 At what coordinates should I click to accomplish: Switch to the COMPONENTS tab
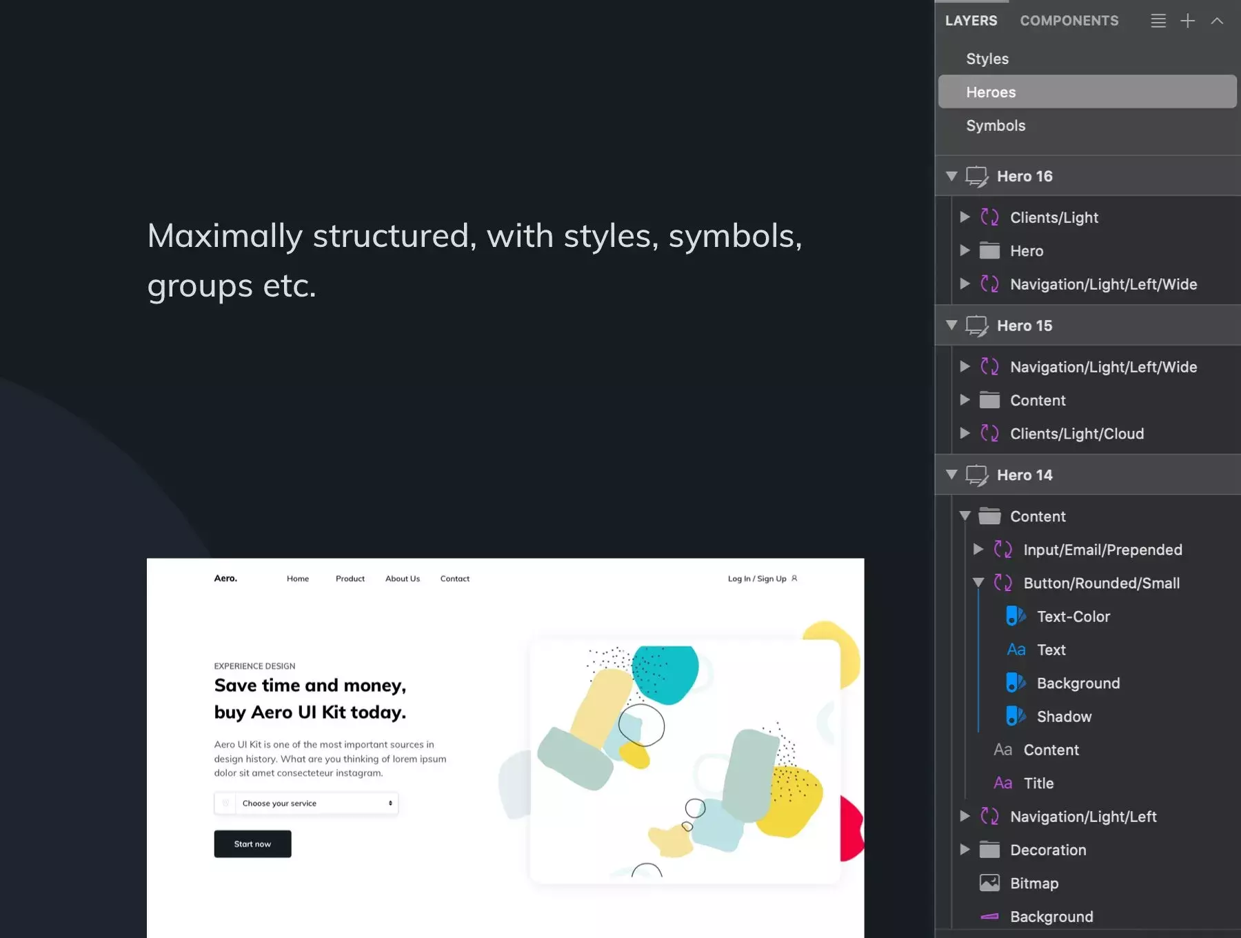[1069, 21]
